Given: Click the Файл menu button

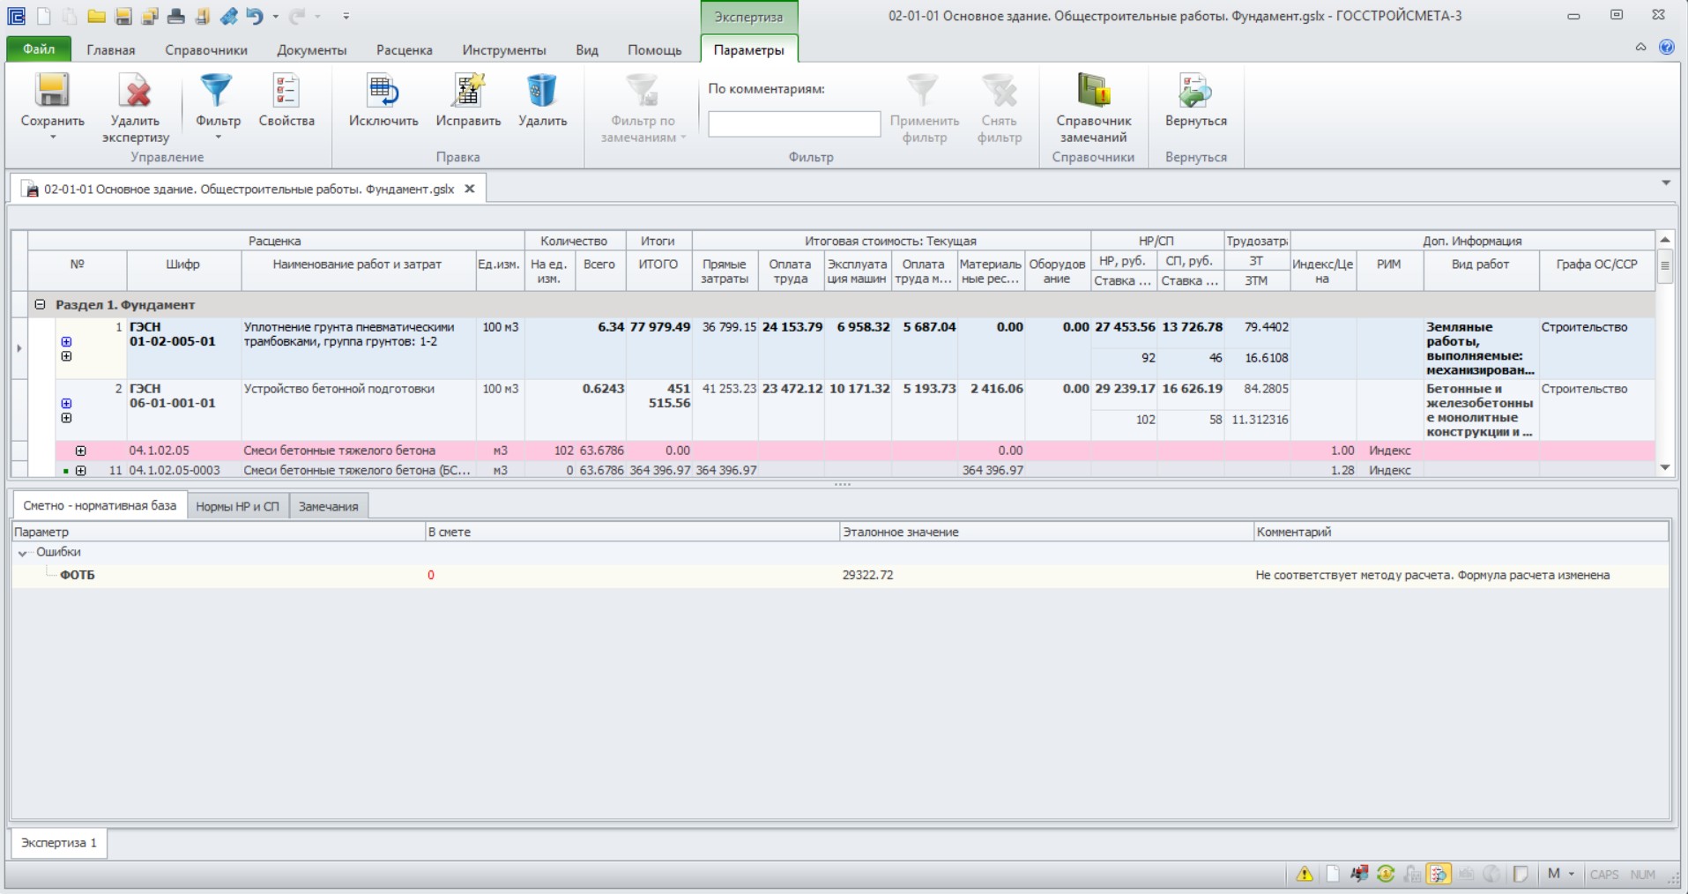Looking at the screenshot, I should click(39, 49).
